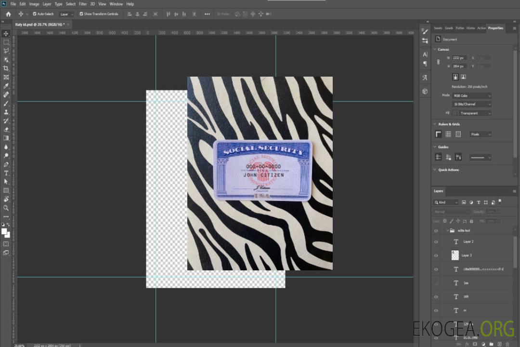Viewport: 520px width, 347px height.
Task: Hide the '169' text layer
Action: 436,297
